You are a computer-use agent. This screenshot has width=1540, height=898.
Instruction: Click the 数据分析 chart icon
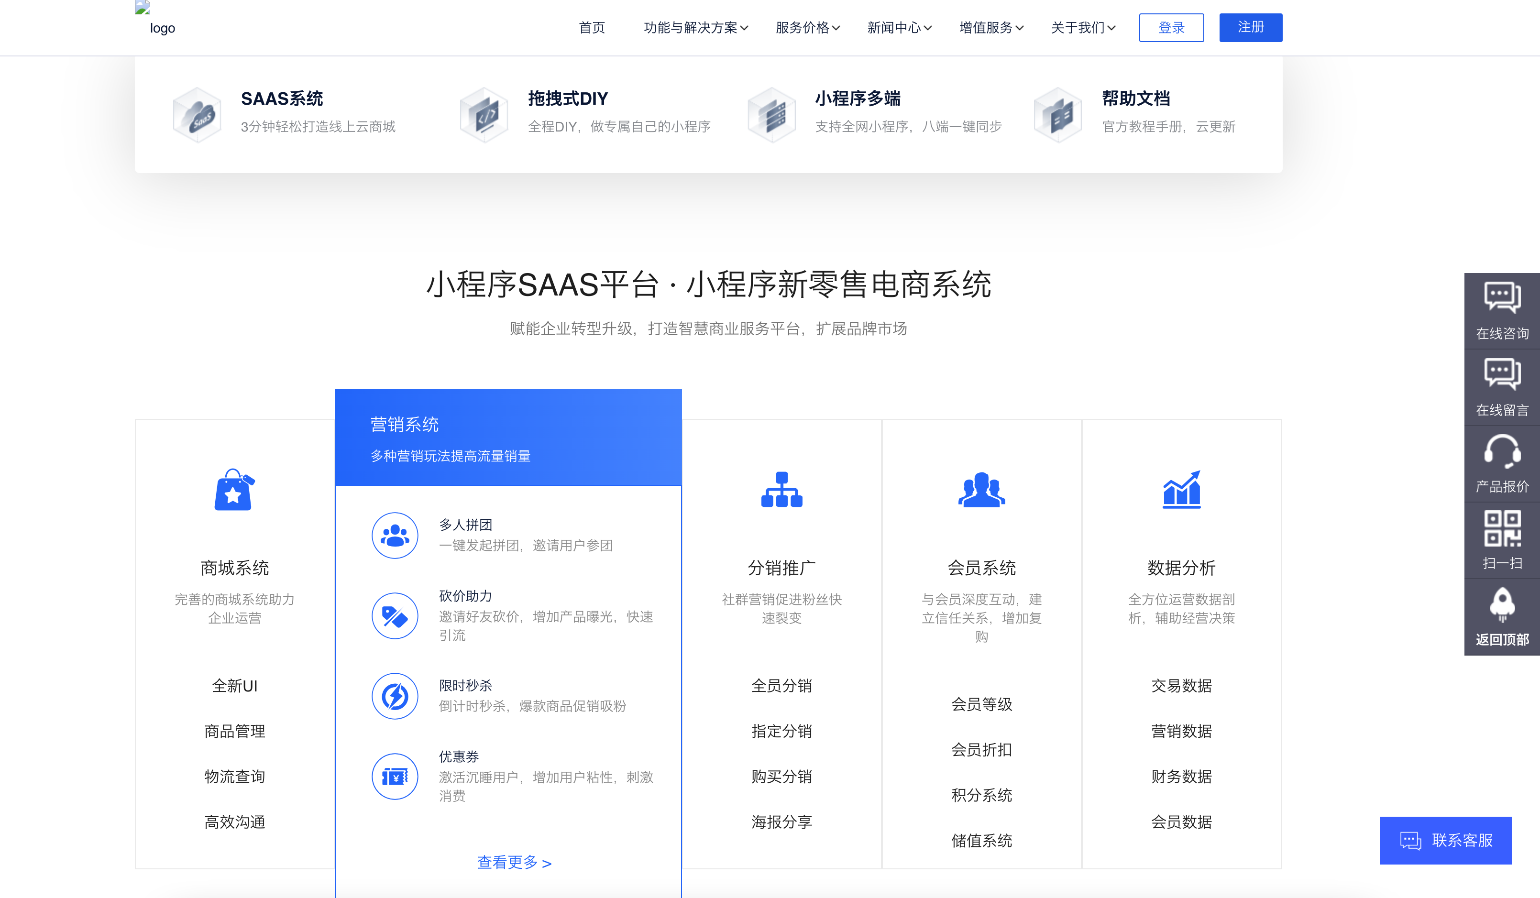click(x=1181, y=489)
